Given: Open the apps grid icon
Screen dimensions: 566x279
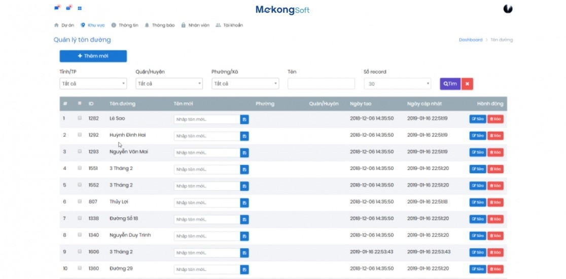Looking at the screenshot, I should tap(80, 8).
